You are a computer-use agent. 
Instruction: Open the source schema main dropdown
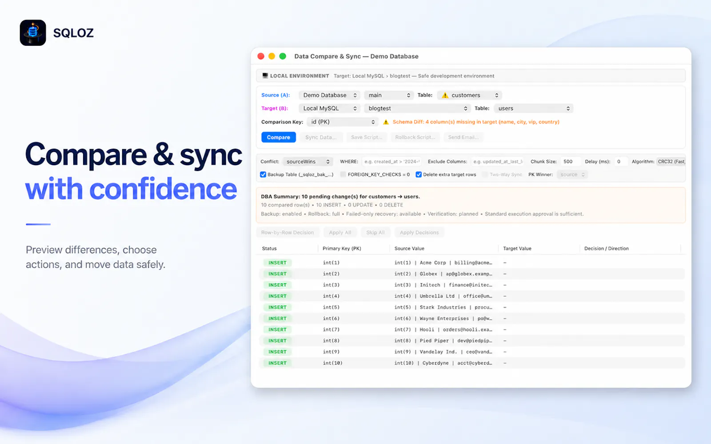389,95
